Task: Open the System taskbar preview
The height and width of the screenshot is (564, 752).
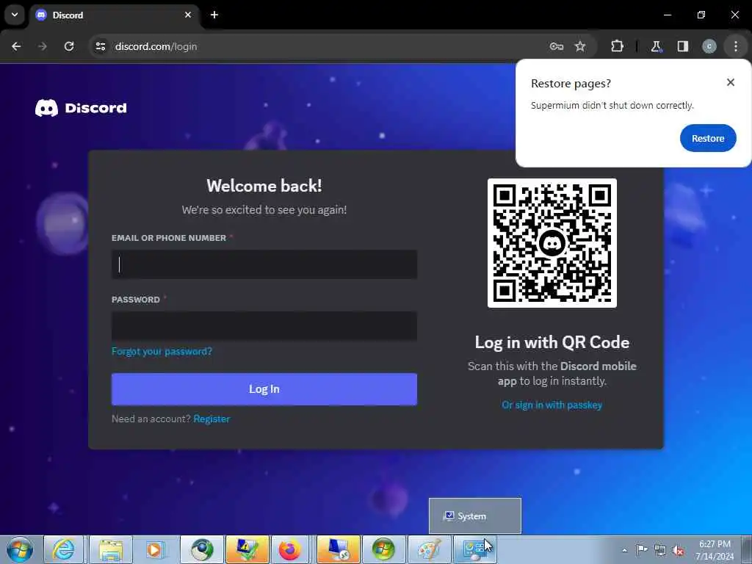Action: pos(475,516)
